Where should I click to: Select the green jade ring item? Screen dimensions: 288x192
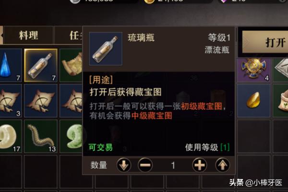(x=71, y=136)
